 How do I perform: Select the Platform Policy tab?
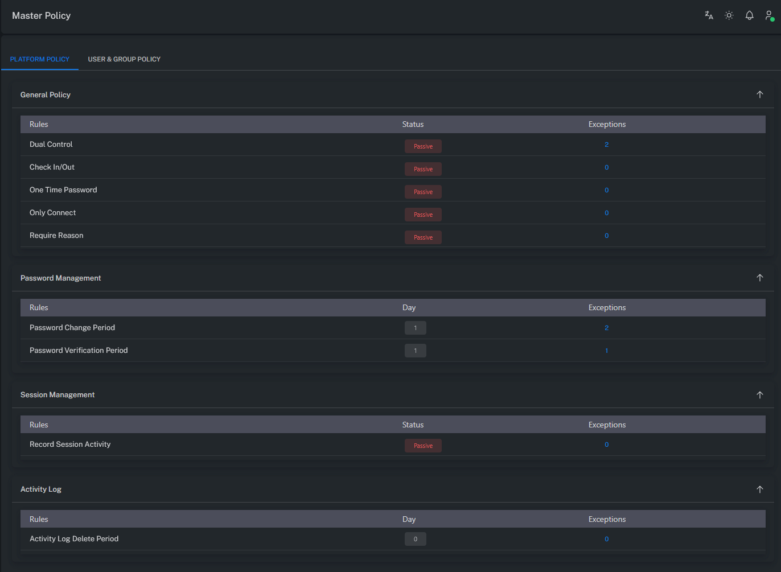pos(39,59)
